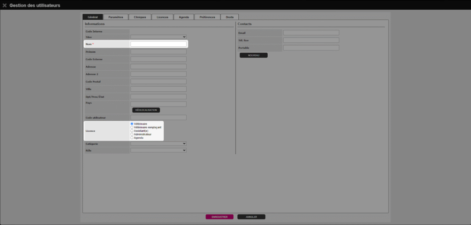Open the Rôle dropdown

pyautogui.click(x=158, y=150)
